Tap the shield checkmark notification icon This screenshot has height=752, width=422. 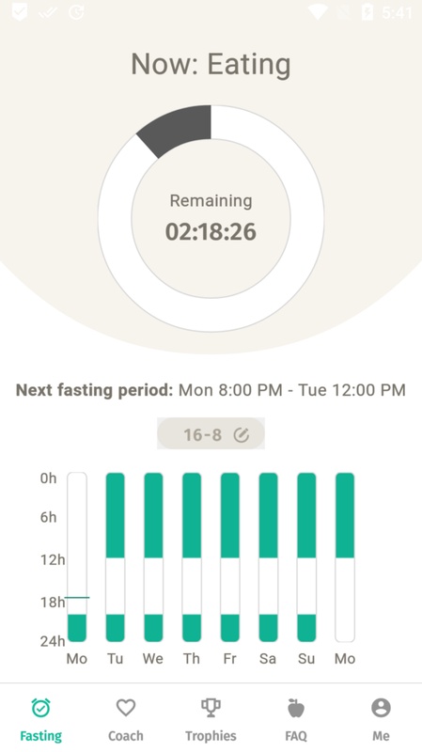[x=20, y=12]
